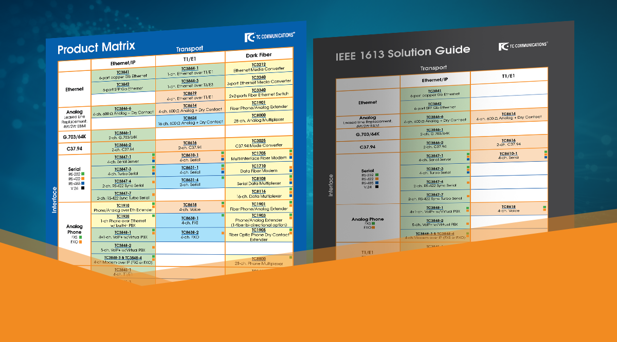The height and width of the screenshot is (342, 617).
Task: Select 'T1/E1' column header in IEEE 1613 guide
Action: pos(508,76)
